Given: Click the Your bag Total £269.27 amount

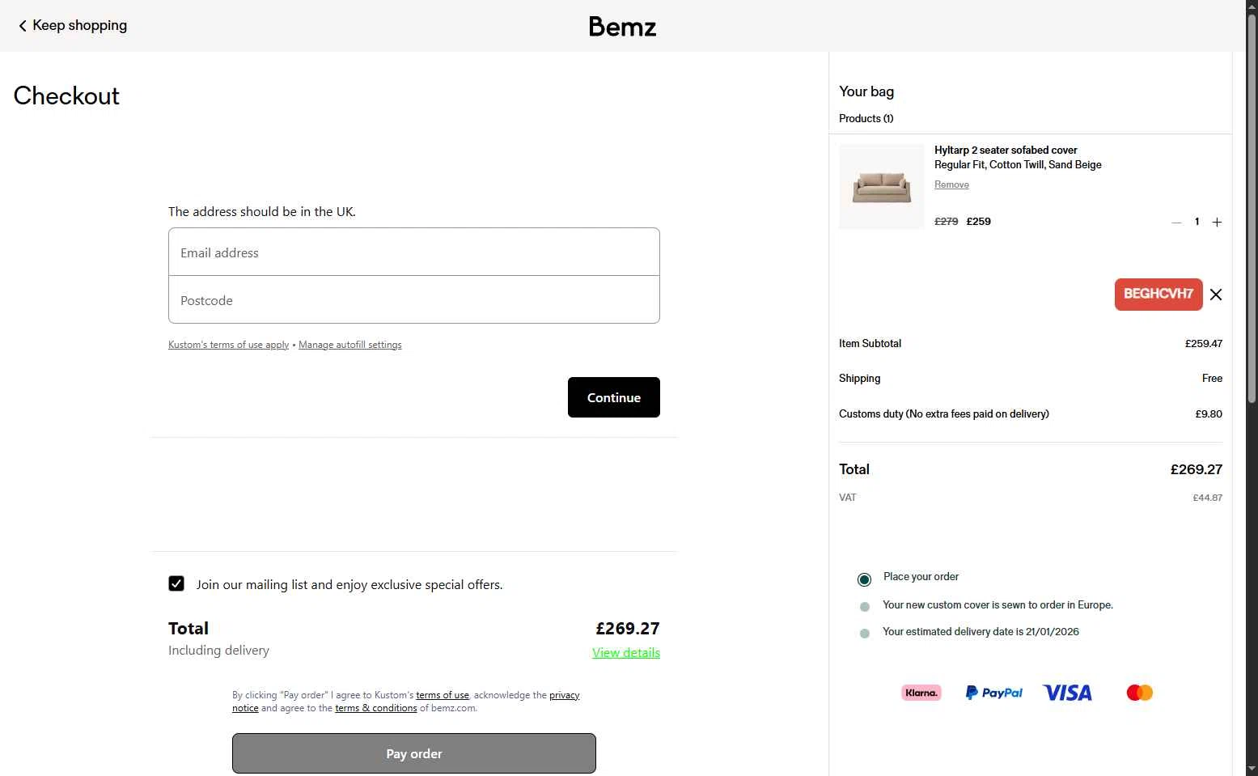Looking at the screenshot, I should point(1197,469).
